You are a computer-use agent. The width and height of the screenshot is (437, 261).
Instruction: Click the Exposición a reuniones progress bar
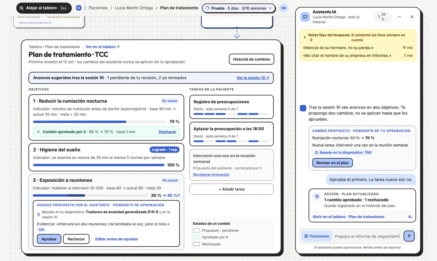pos(90,195)
